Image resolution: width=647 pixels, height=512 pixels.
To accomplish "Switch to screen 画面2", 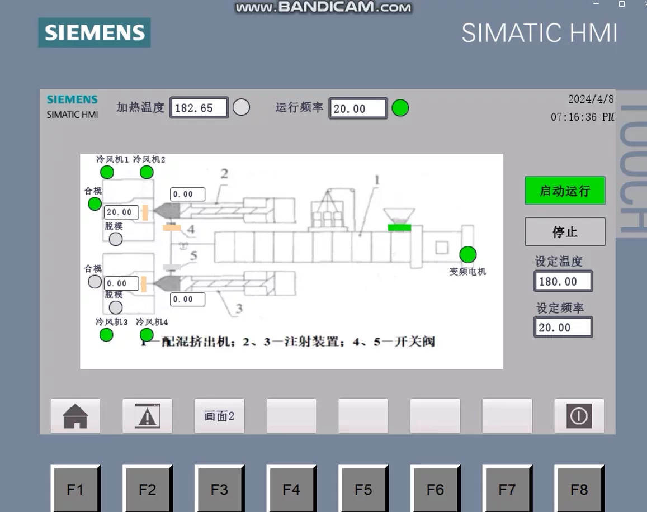I will click(x=219, y=415).
